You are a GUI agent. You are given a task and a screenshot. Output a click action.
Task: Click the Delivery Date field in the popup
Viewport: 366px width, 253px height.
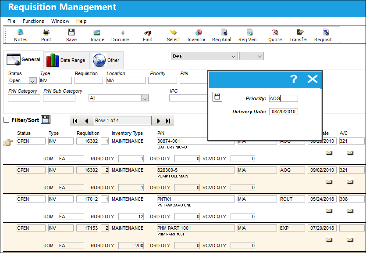283,112
